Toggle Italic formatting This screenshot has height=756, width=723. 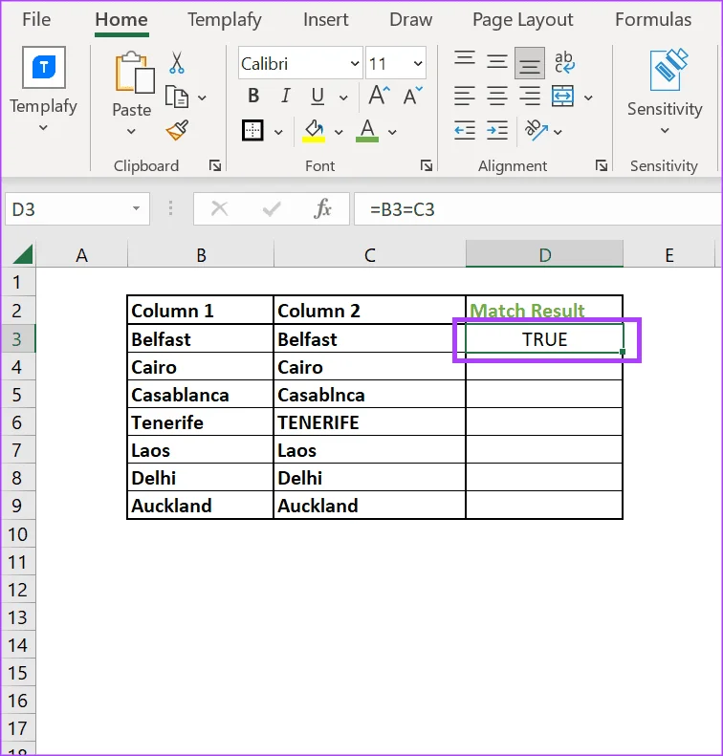[286, 96]
